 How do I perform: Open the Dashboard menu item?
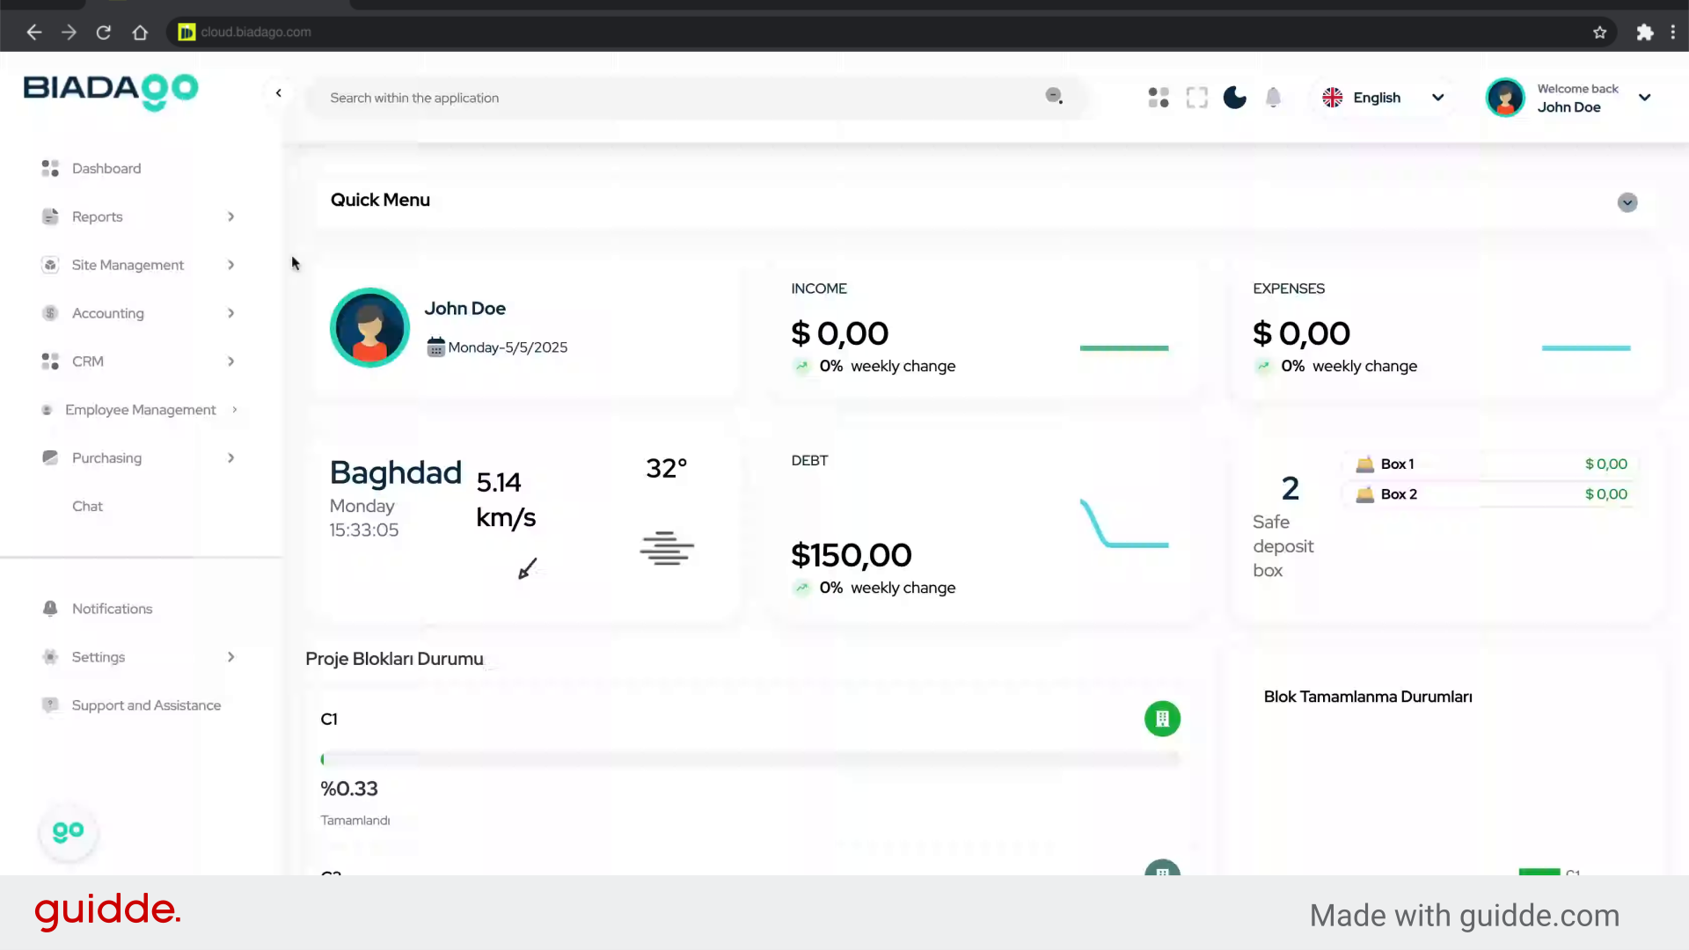[x=106, y=168]
